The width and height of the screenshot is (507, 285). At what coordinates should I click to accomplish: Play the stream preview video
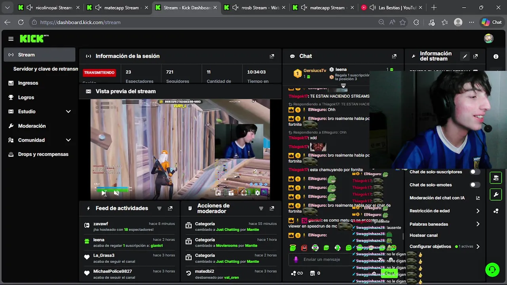pos(104,193)
